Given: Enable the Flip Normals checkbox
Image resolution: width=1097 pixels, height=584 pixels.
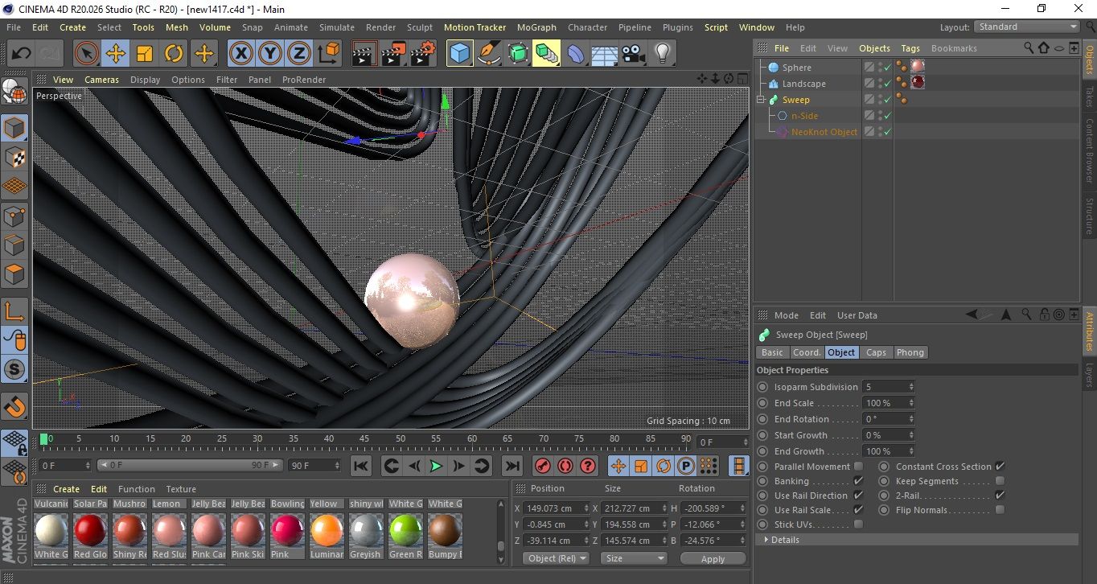Looking at the screenshot, I should tap(1000, 510).
